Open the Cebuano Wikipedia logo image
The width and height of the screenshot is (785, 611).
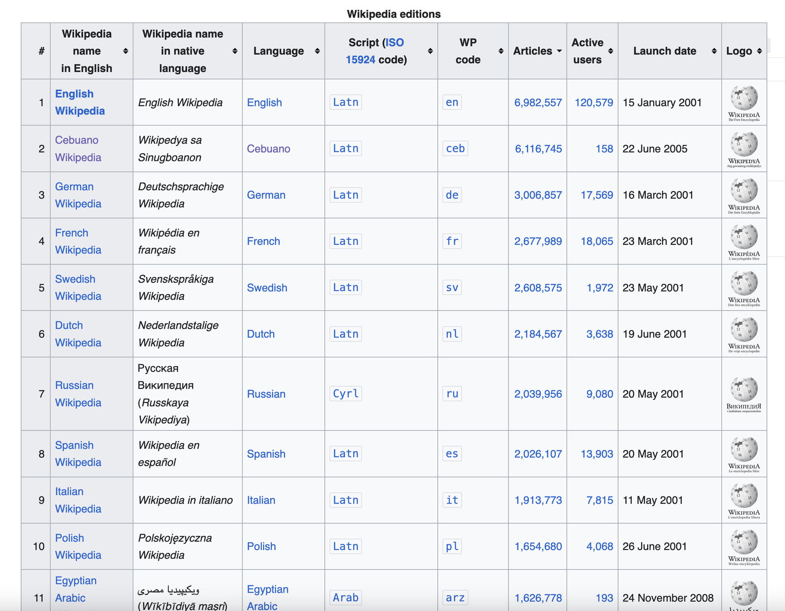coord(744,148)
